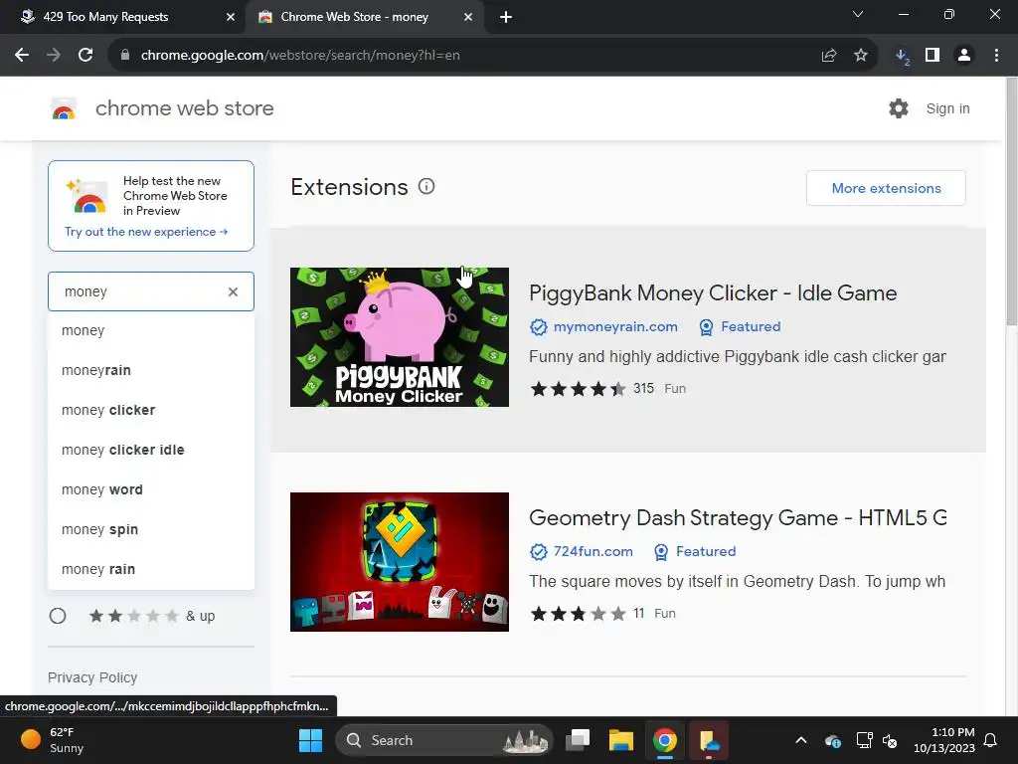
Task: Choose the 'money word' suggestion
Action: [151, 489]
